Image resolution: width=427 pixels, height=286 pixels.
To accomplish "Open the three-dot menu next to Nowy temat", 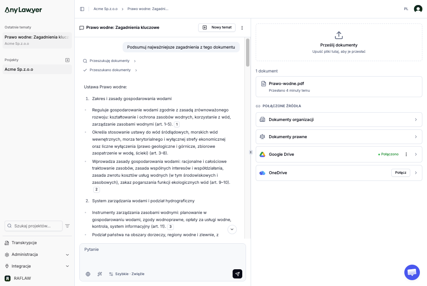I will click(242, 27).
